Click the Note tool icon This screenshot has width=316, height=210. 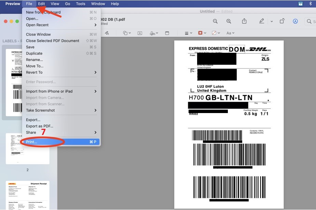coord(167,33)
